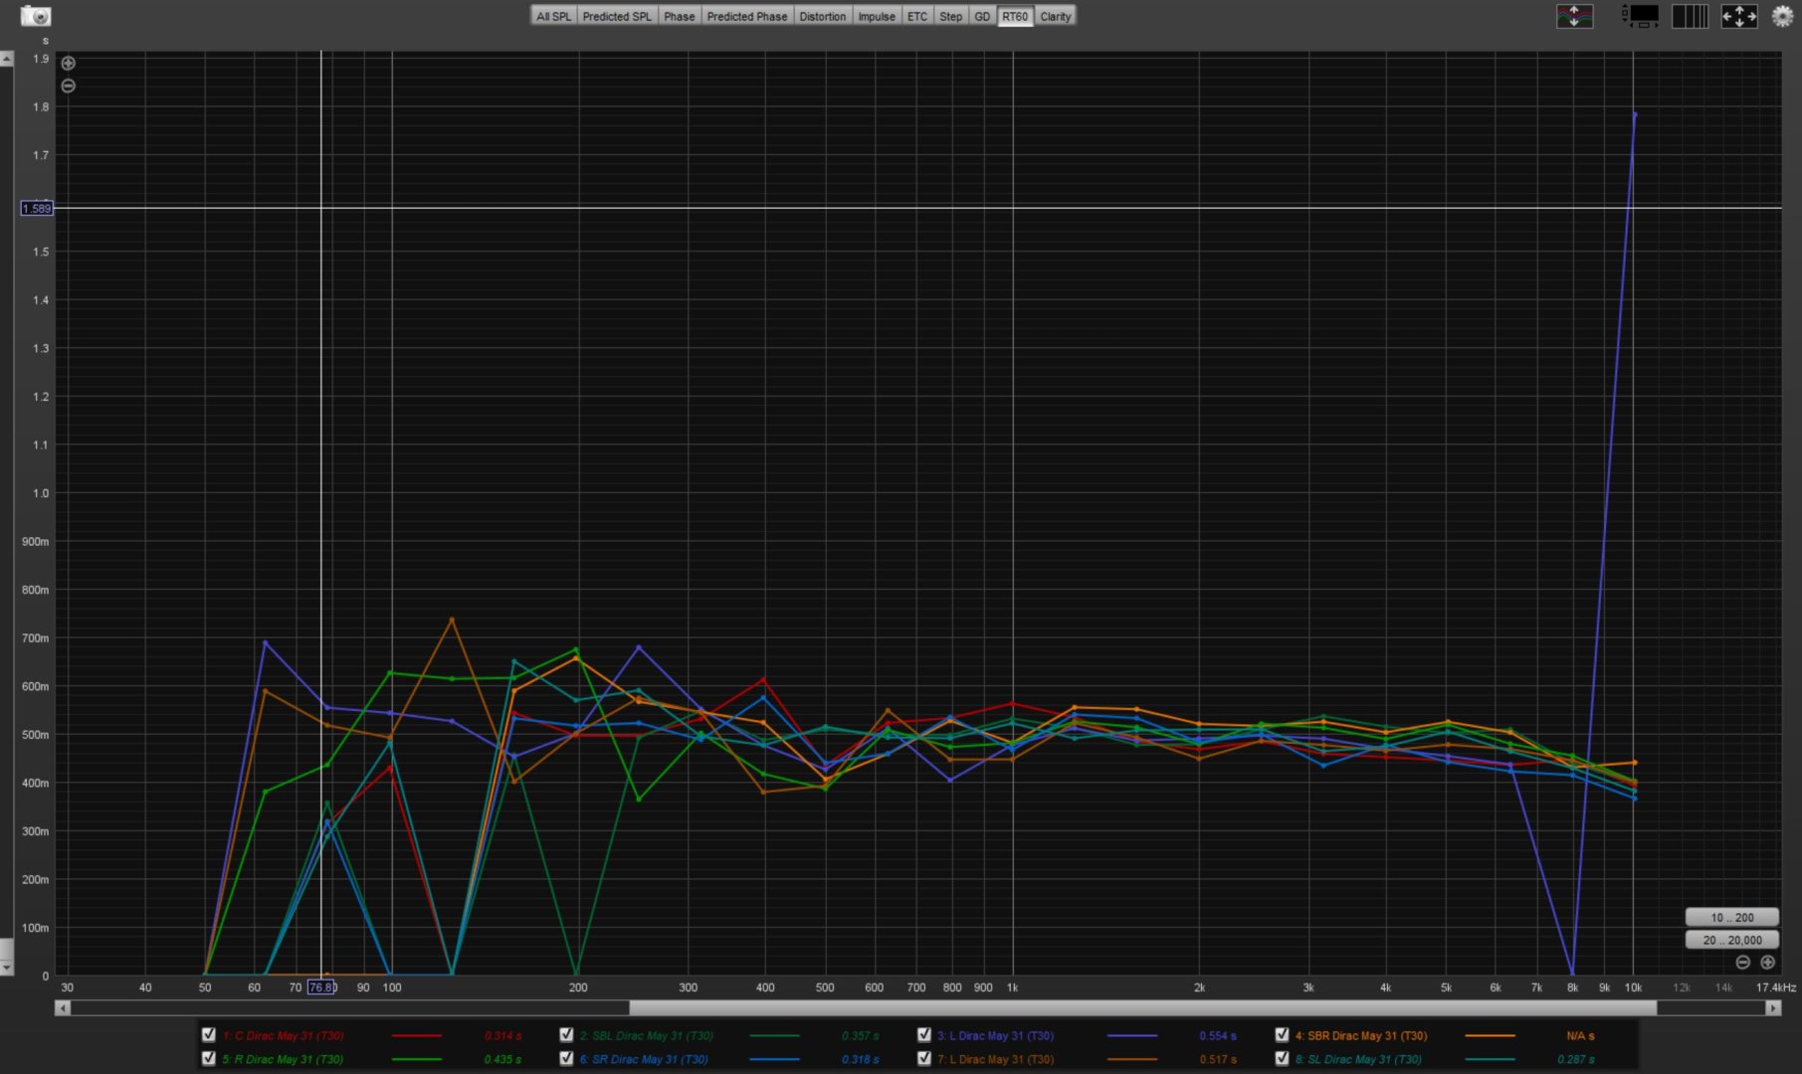
Task: Zoom out on the vertical seconds axis
Action: coord(68,86)
